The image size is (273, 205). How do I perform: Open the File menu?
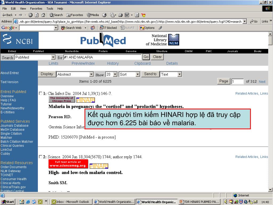click(x=5, y=9)
